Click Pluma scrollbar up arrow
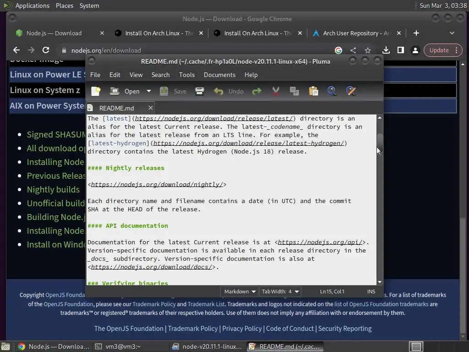Screen dimensions: 469x352 click(x=380, y=118)
